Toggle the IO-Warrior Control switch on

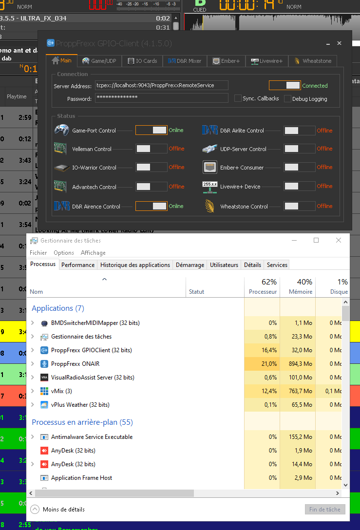(x=152, y=167)
